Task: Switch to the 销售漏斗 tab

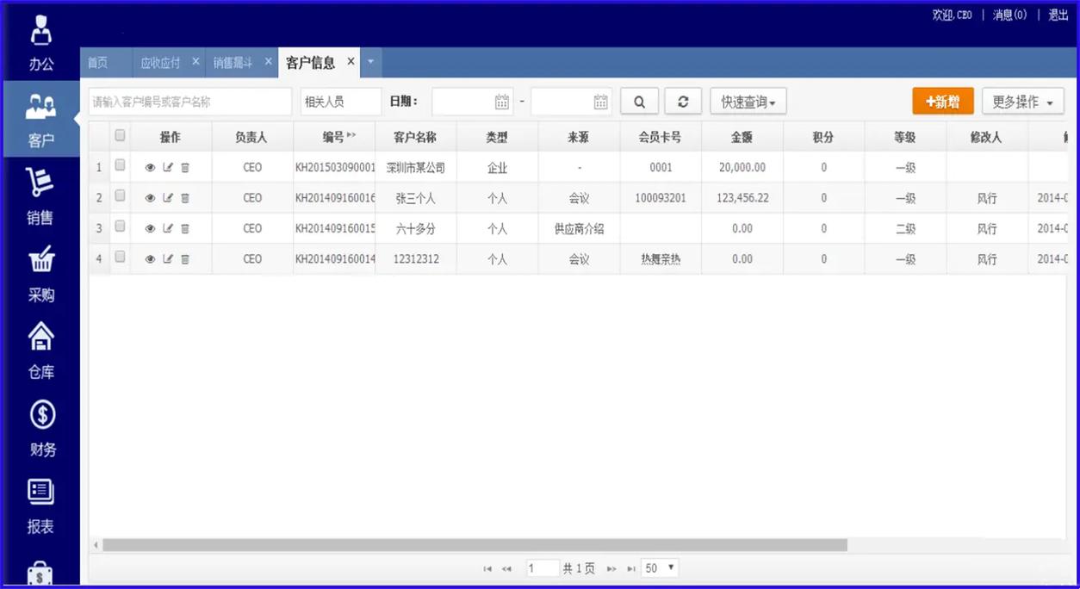Action: click(x=234, y=62)
